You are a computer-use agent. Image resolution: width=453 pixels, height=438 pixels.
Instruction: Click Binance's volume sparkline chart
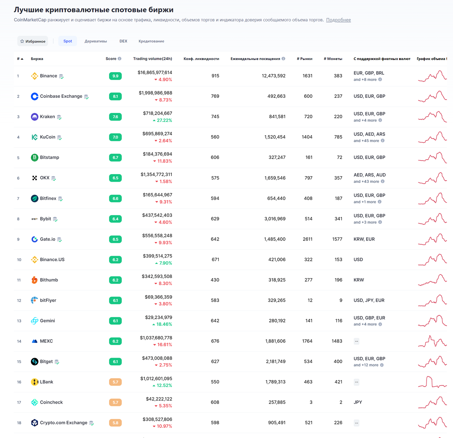[x=433, y=76]
